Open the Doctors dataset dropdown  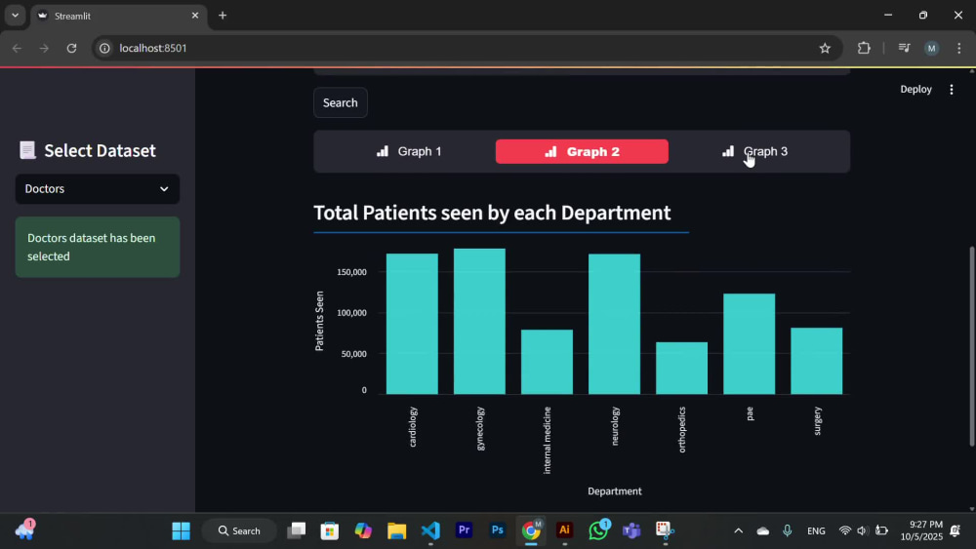(x=97, y=189)
